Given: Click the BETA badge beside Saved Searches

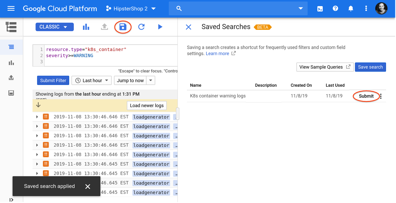Looking at the screenshot, I should 263,27.
